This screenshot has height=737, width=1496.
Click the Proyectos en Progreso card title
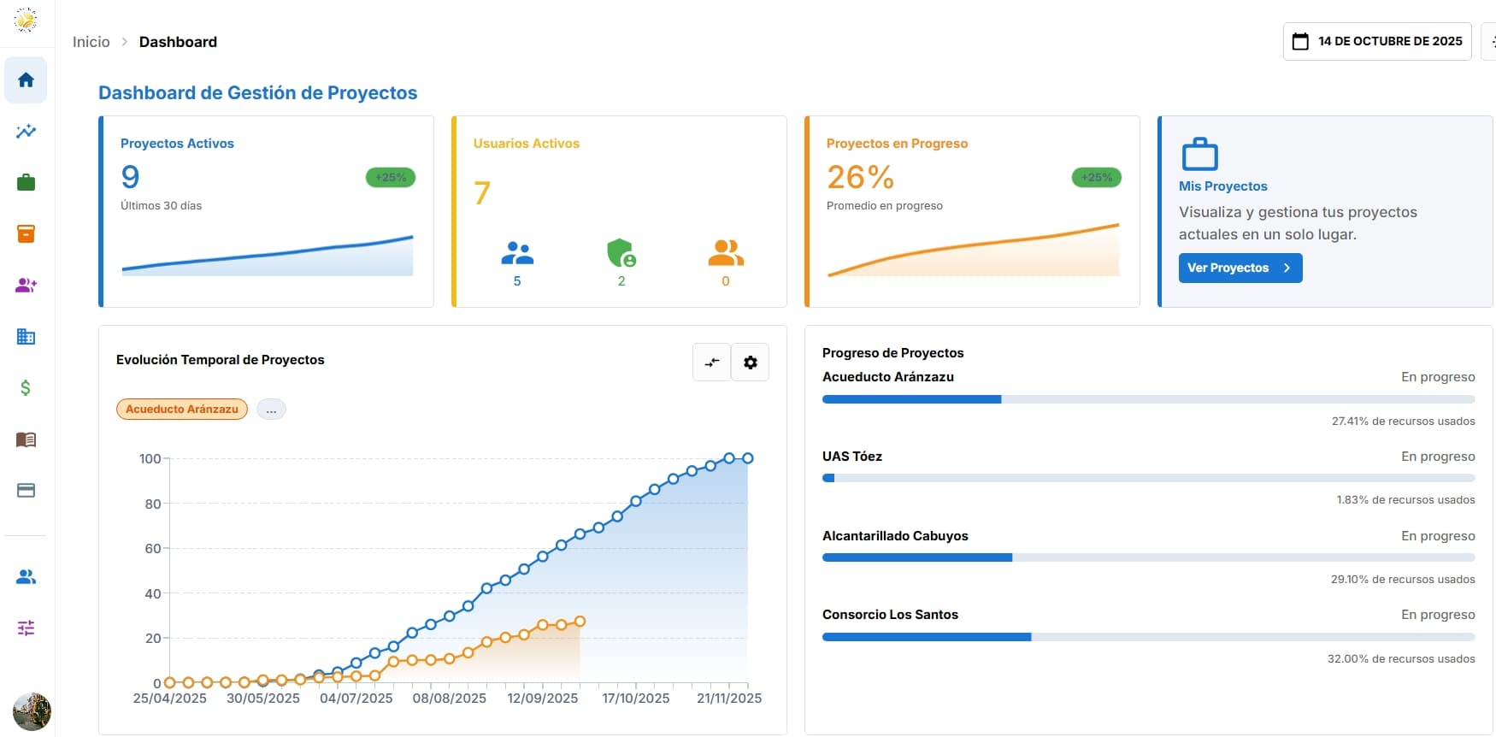(897, 144)
